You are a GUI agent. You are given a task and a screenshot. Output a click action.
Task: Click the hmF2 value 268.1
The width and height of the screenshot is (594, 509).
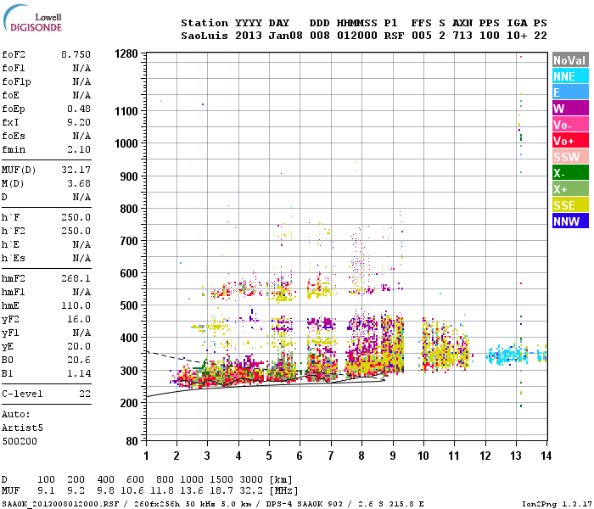tap(76, 279)
